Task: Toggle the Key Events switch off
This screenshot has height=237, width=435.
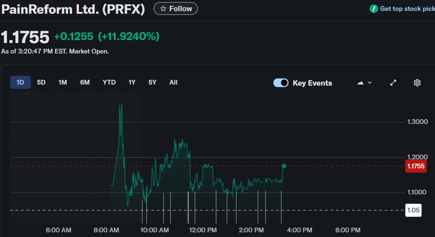Action: tap(281, 83)
